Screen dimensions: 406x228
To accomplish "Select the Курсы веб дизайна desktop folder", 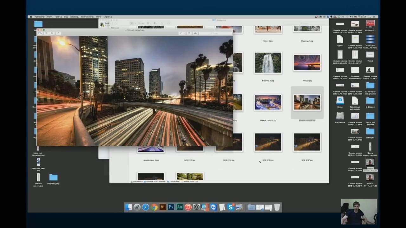I will pyautogui.click(x=370, y=116).
